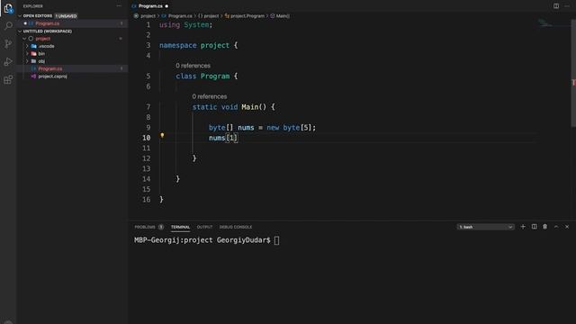Collapse the project folder
This screenshot has height=324, width=576.
(x=24, y=39)
